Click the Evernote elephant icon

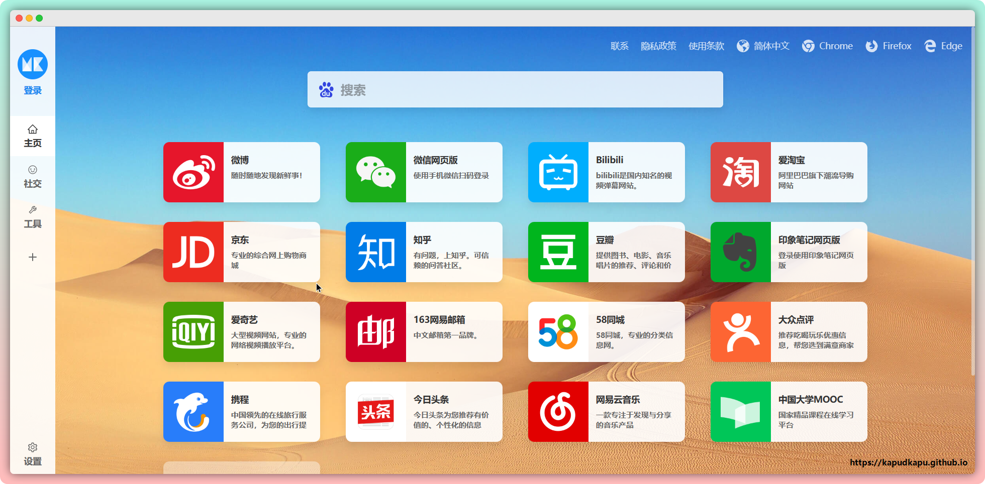tap(741, 252)
